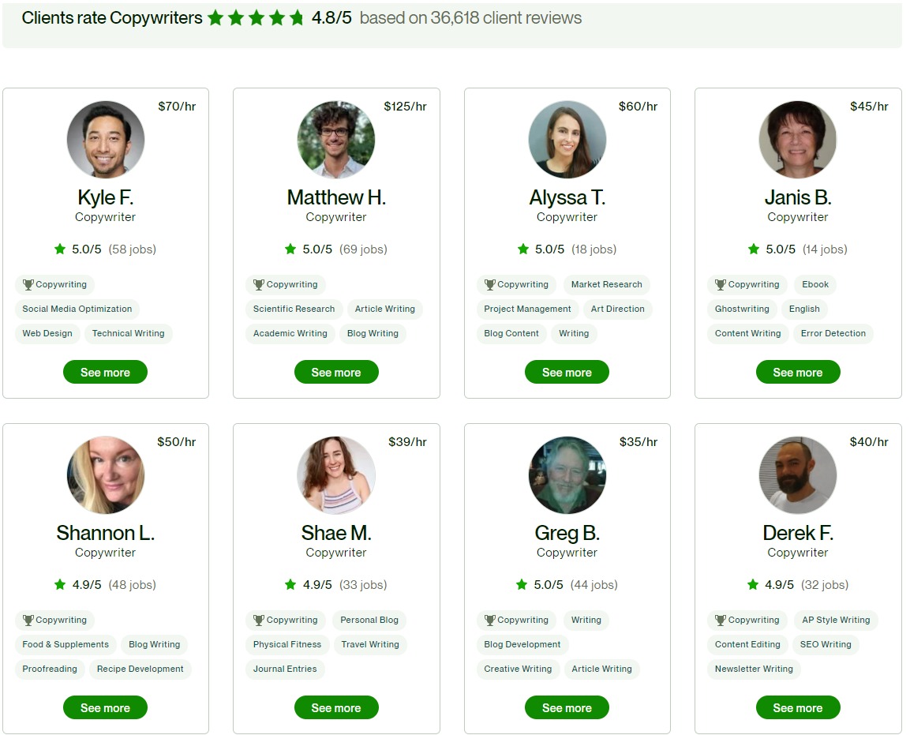Click See more on Kyle F.'s card

(105, 372)
